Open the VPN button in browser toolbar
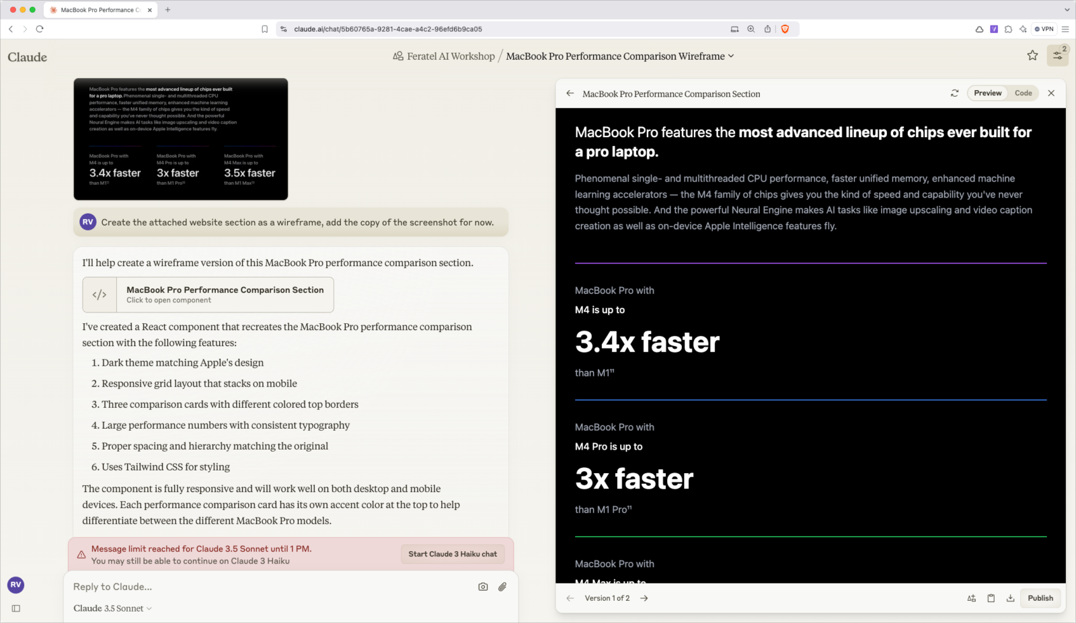 (x=1044, y=29)
